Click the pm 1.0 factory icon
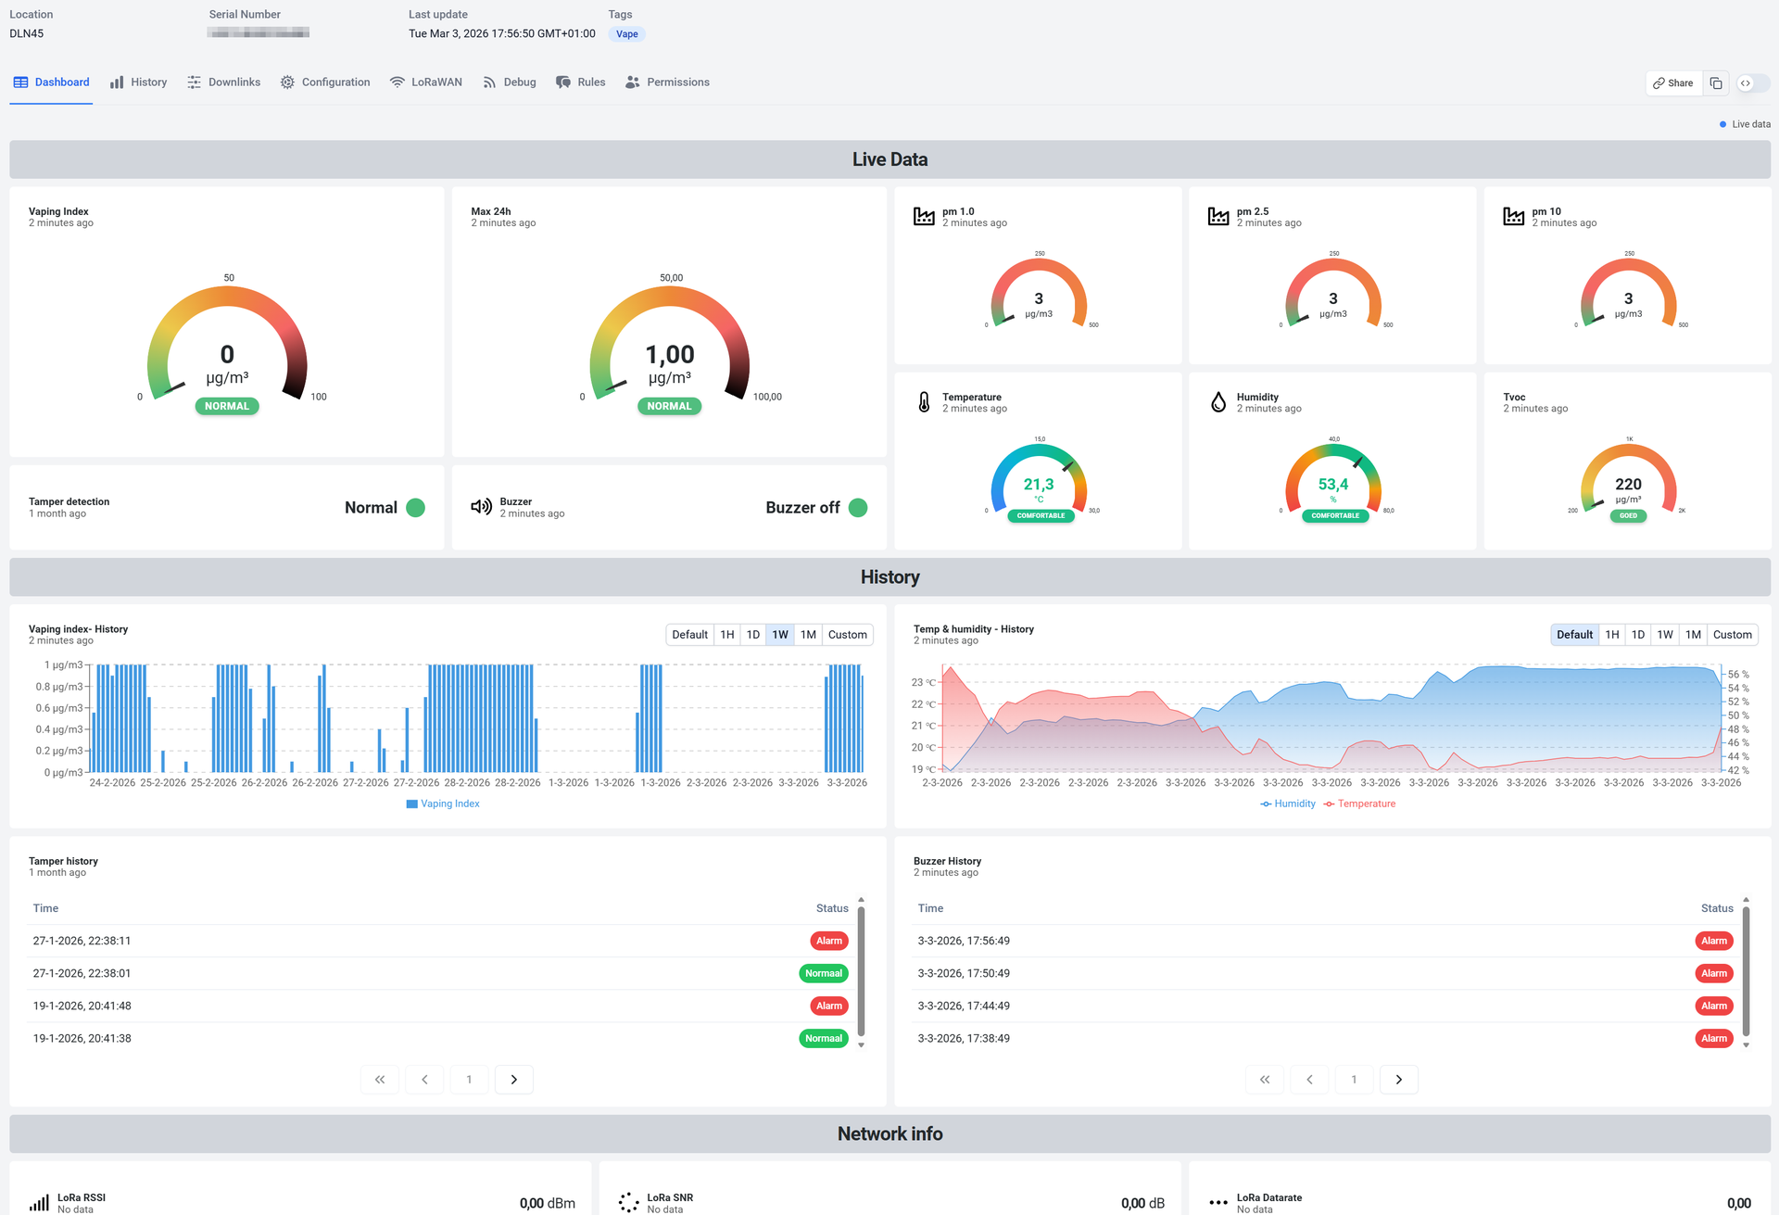The width and height of the screenshot is (1779, 1215). click(x=924, y=217)
